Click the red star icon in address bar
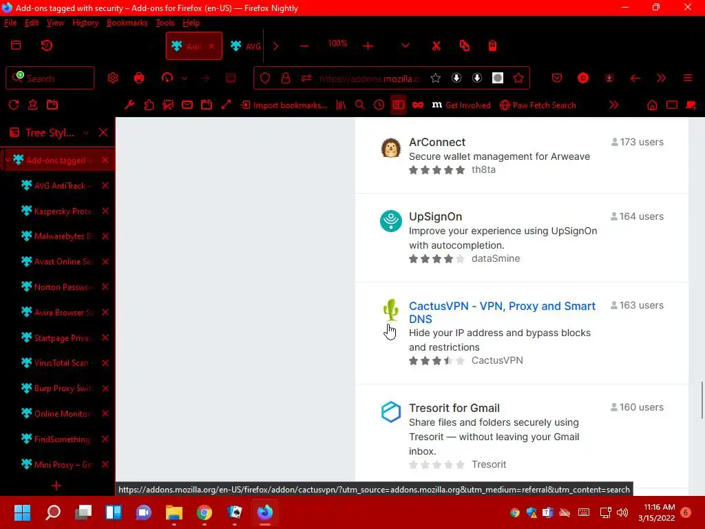Screen dimensions: 705x529 point(518,79)
